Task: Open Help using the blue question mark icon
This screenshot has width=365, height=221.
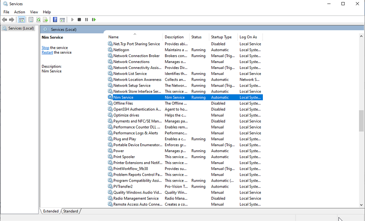Action: click(55, 19)
